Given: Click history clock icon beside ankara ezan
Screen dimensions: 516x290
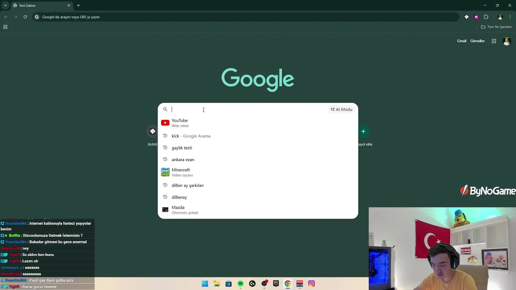Looking at the screenshot, I should click(x=165, y=159).
